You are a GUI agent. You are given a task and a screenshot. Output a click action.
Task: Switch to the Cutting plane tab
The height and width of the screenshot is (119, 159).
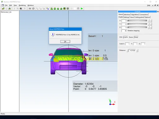139,17
